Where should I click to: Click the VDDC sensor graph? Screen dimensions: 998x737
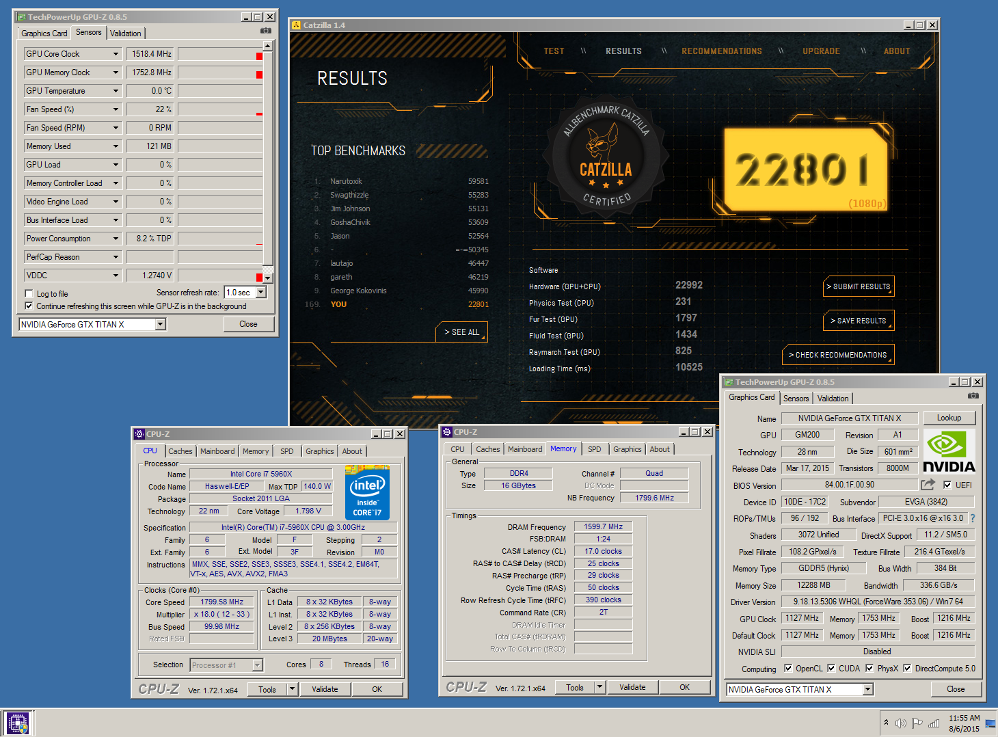[220, 276]
